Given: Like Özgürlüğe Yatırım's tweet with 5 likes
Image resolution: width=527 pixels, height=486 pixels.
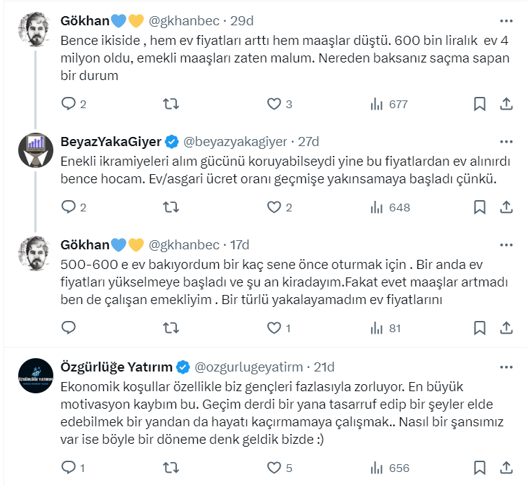Looking at the screenshot, I should pos(274,468).
